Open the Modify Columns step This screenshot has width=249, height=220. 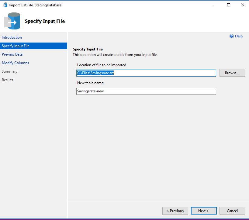(15, 63)
